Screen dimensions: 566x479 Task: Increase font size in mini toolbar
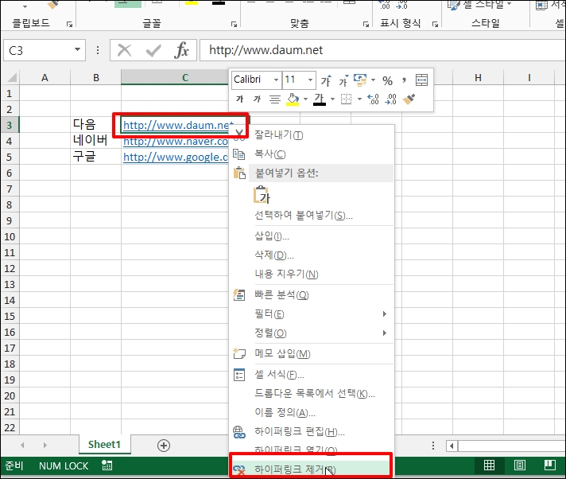pos(326,80)
